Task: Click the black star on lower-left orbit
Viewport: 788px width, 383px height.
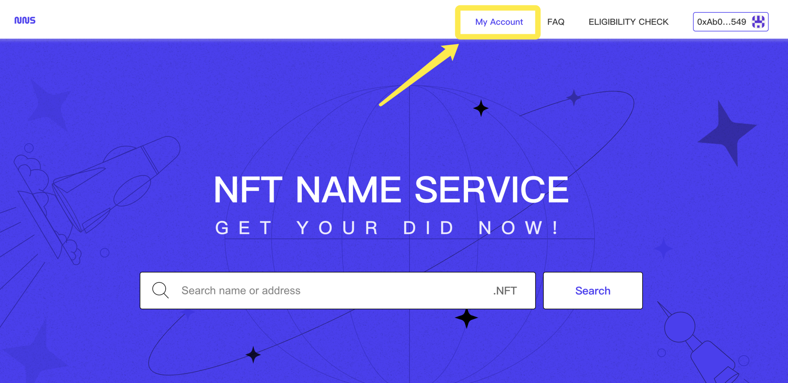Action: 253,355
